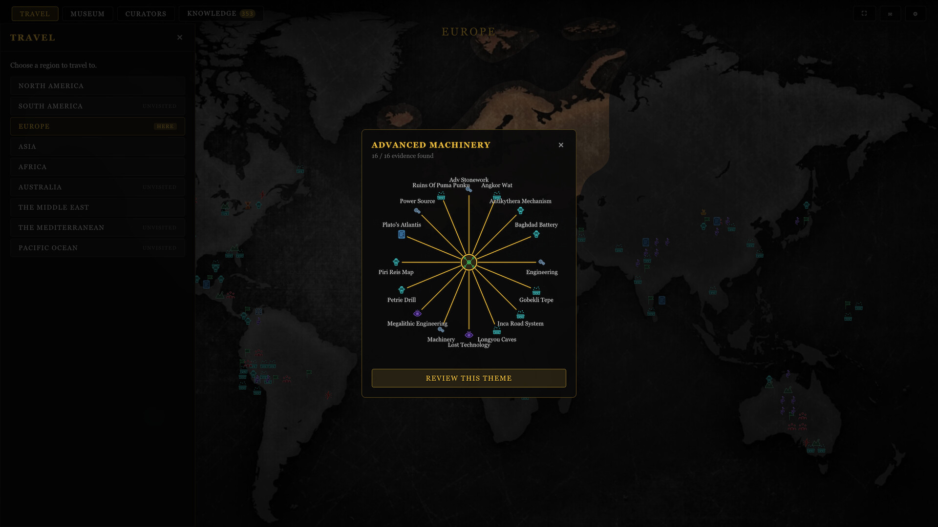Click the Adv Stonework key icon

click(x=469, y=189)
